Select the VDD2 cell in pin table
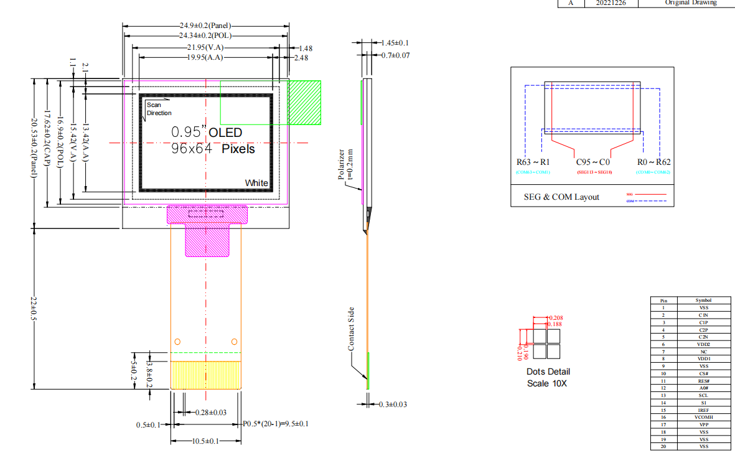This screenshot has width=735, height=458. pyautogui.click(x=703, y=344)
